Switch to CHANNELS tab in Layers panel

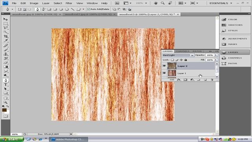pos(182,51)
